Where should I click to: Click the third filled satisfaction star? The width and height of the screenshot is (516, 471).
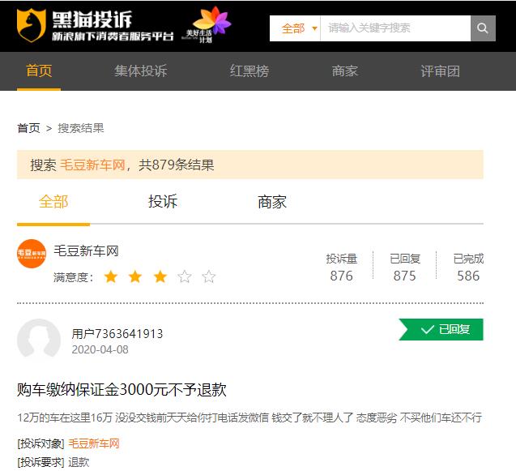pos(160,276)
